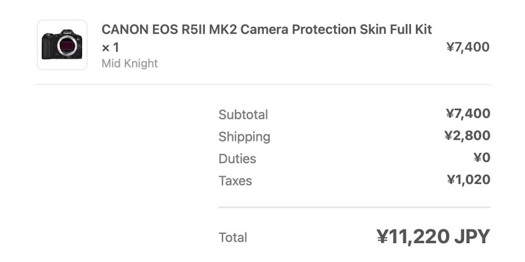Open the CANON EOS R5II skin product title
The height and width of the screenshot is (262, 525).
pyautogui.click(x=266, y=30)
